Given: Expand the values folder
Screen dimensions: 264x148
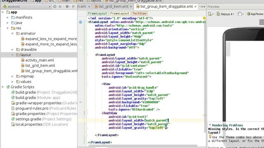Looking at the screenshot, I should click(x=12, y=81).
